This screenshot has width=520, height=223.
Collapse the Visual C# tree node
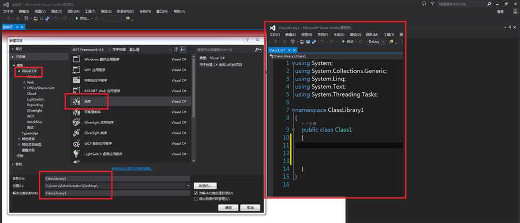[x=19, y=71]
